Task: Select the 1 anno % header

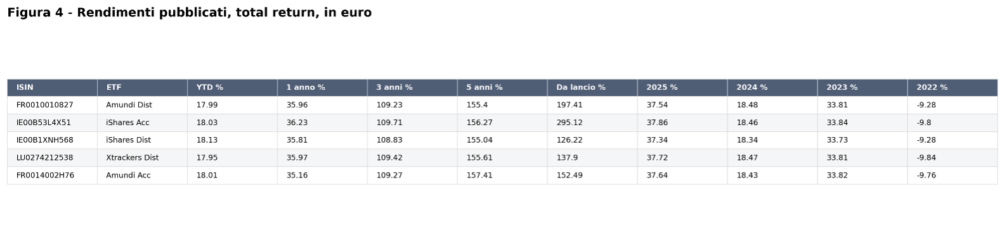Action: coord(322,88)
